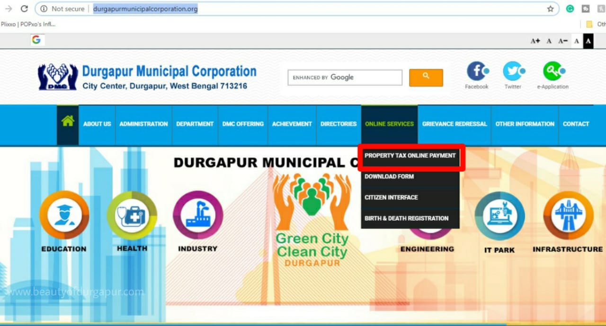Click inside the Google search box
Image resolution: width=606 pixels, height=326 pixels.
(344, 77)
